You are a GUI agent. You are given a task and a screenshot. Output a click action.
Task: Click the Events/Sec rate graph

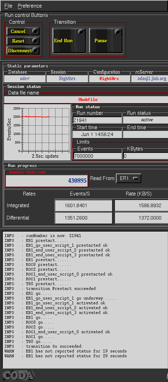pyautogui.click(x=37, y=132)
